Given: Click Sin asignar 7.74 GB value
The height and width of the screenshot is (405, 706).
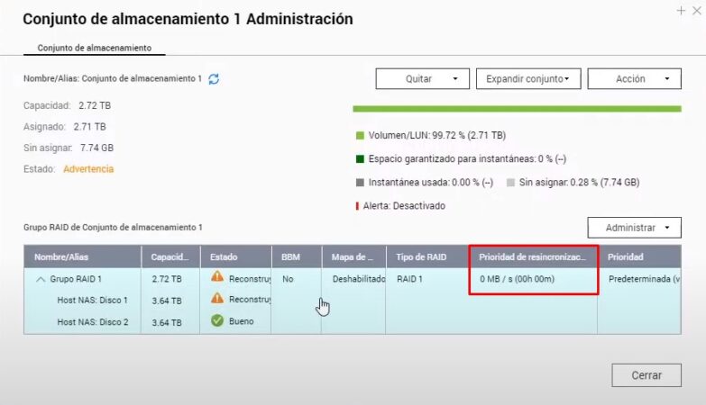Looking at the screenshot, I should [x=96, y=148].
